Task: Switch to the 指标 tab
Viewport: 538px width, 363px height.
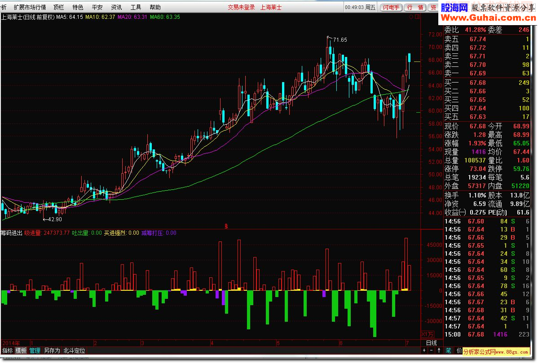Action: coord(8,350)
